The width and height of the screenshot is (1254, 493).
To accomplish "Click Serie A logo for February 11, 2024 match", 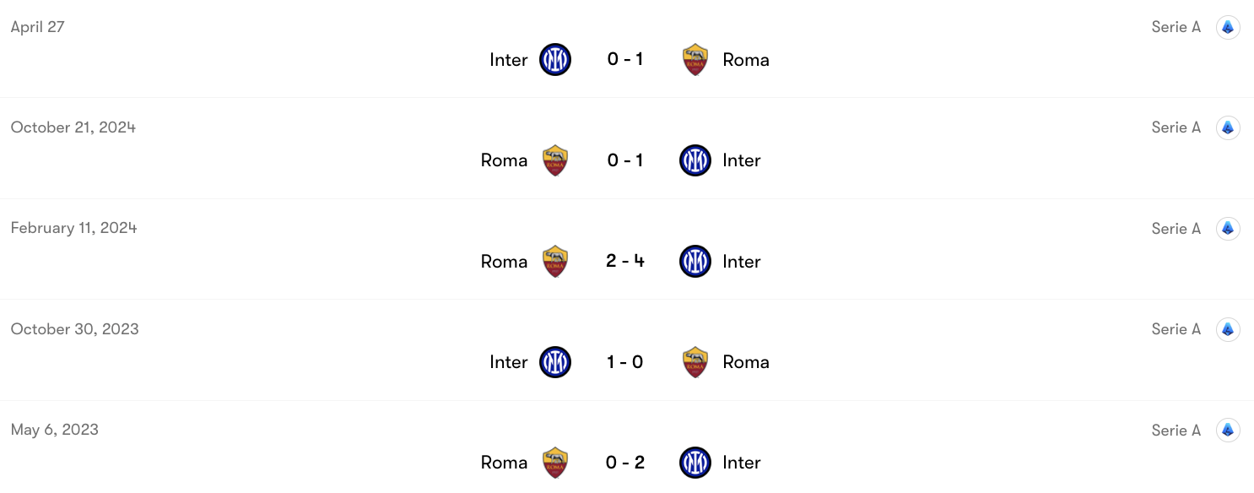I will [x=1228, y=229].
